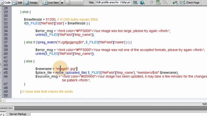Viewport: 207px width, 116px height.
Task: Open the Validate Markup icon menu
Action: [175, 3]
